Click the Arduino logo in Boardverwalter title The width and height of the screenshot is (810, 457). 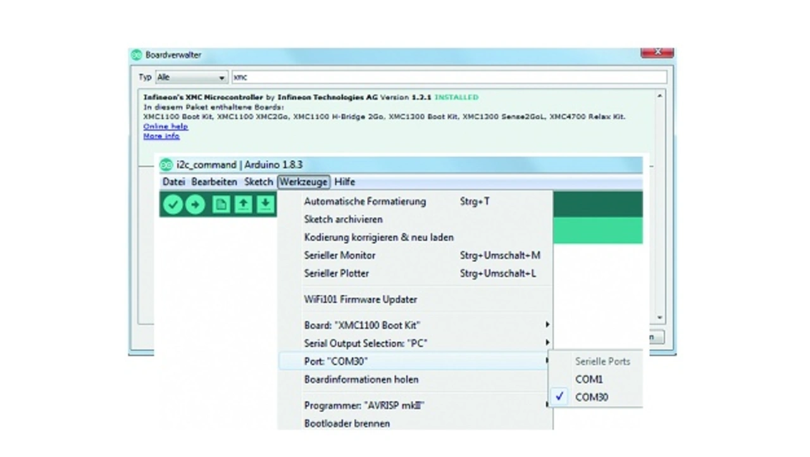(x=137, y=55)
